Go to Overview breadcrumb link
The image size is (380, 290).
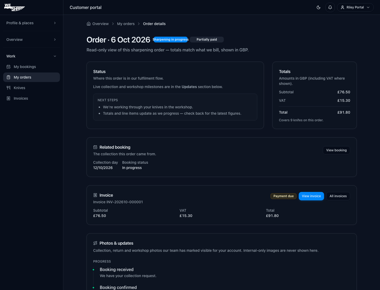pos(100,24)
